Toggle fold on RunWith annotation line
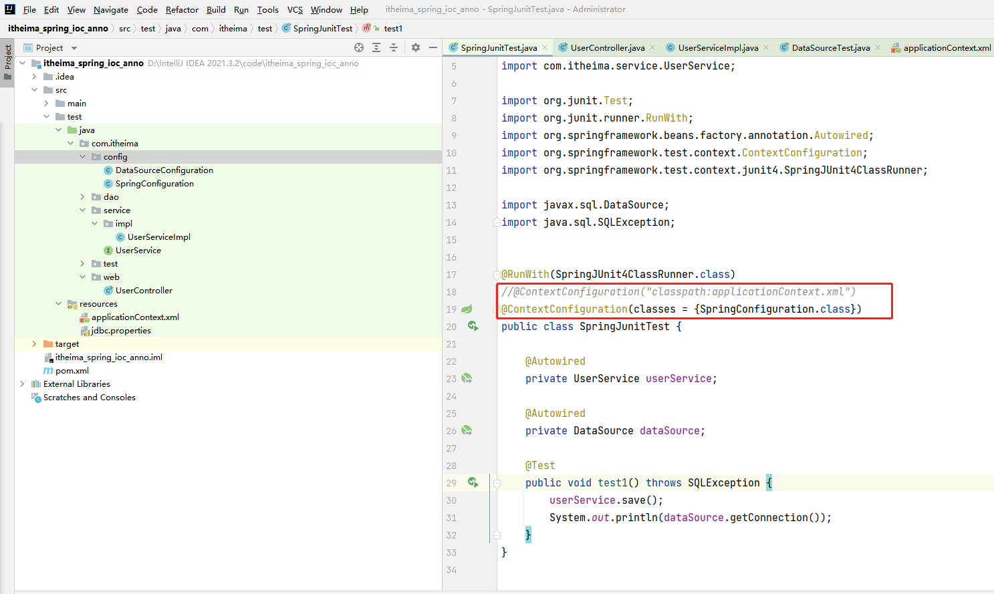The height and width of the screenshot is (594, 994). click(497, 274)
